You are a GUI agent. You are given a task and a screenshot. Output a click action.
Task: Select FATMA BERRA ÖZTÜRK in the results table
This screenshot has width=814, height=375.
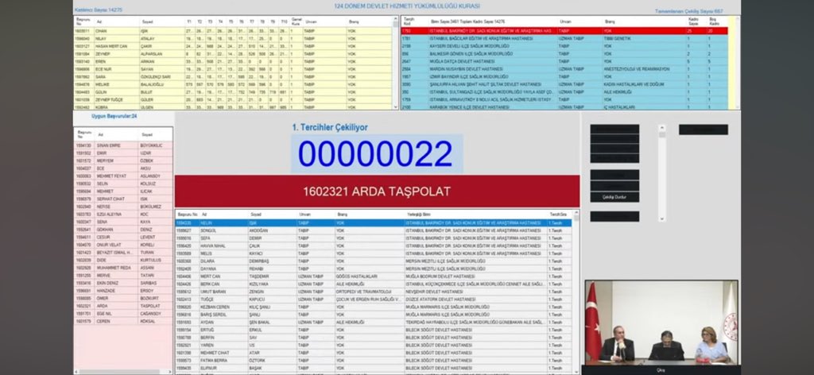coord(374,361)
